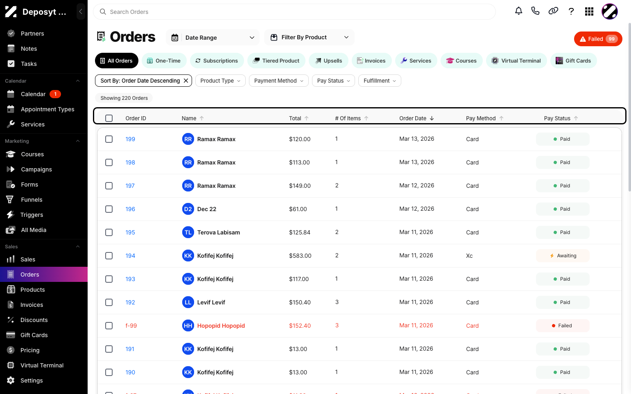Select the checkbox for order 190
This screenshot has width=631, height=394.
(x=109, y=372)
